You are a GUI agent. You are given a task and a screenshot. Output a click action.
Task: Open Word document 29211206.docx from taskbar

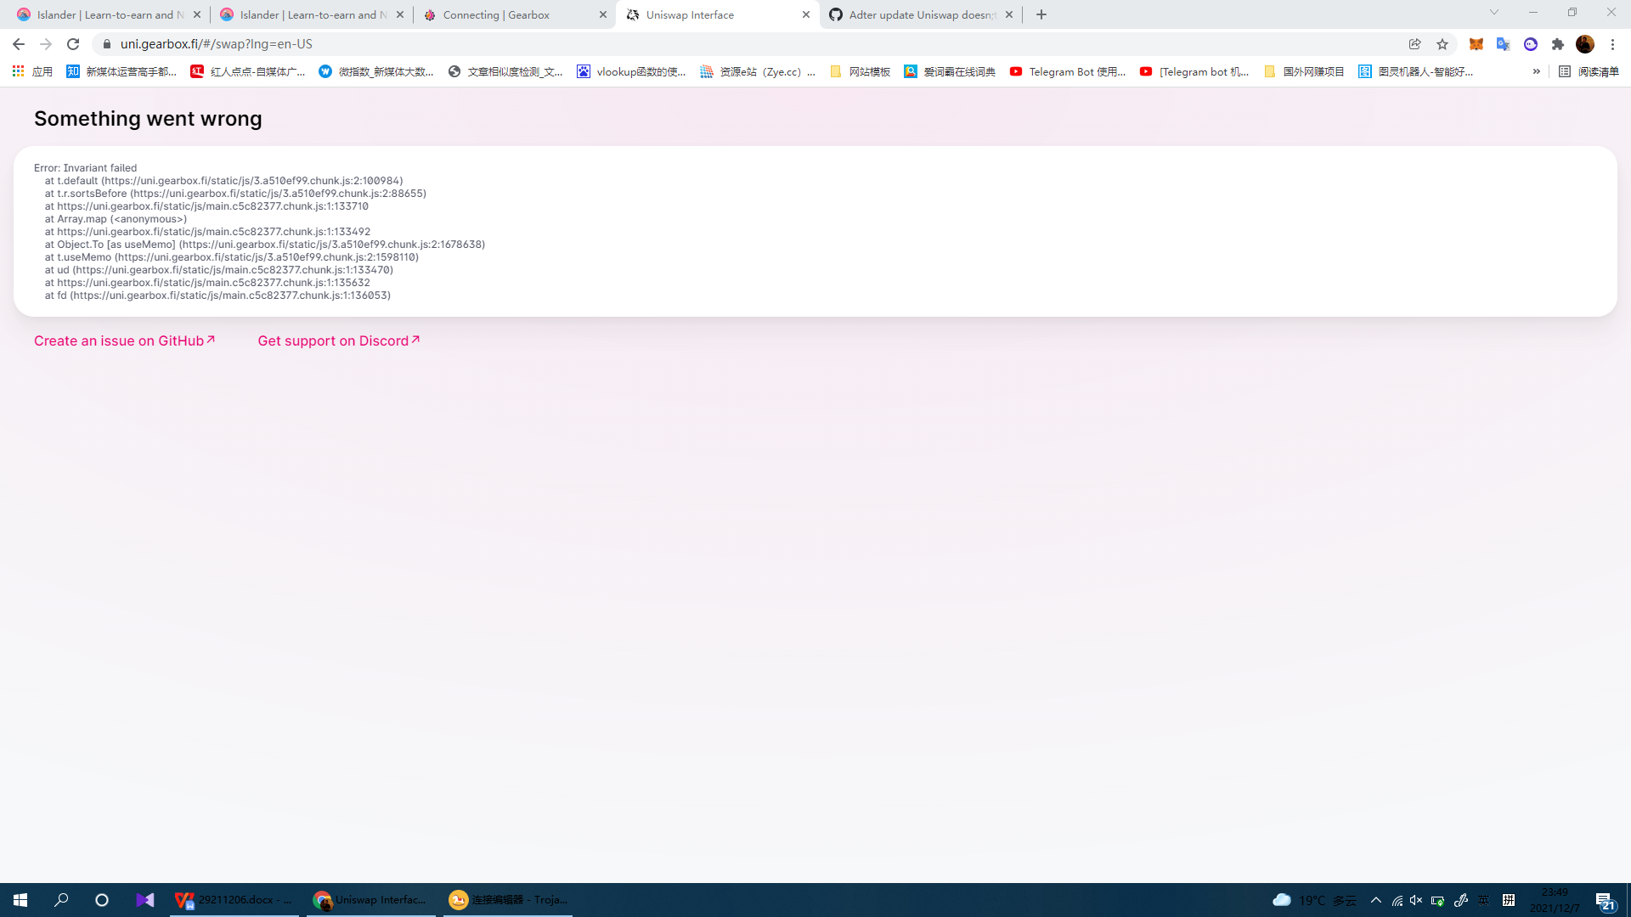point(234,900)
